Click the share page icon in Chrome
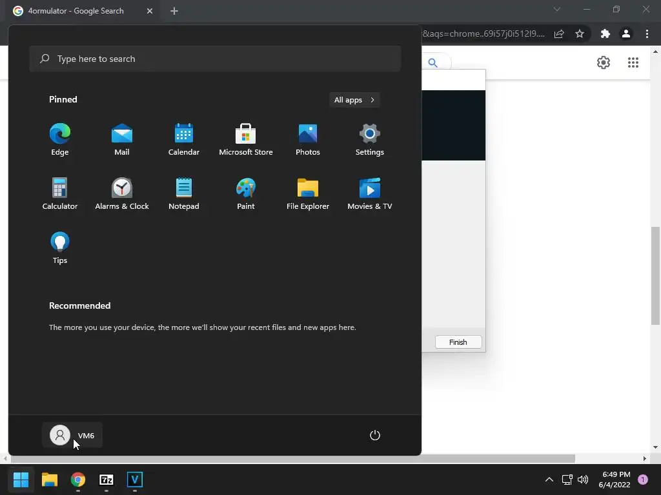The width and height of the screenshot is (661, 495). pos(559,34)
